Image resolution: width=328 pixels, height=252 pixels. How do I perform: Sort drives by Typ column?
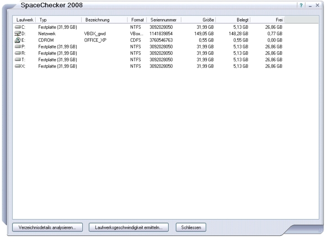click(58, 20)
